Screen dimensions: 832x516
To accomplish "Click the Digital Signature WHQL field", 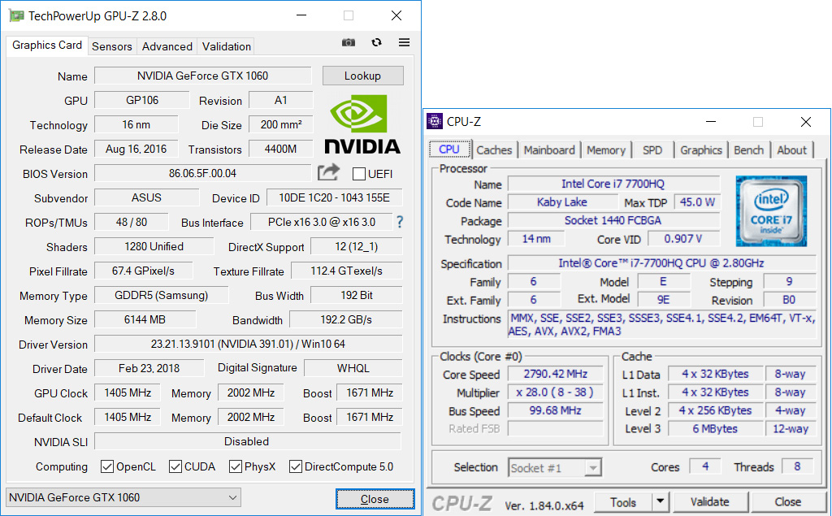I will pyautogui.click(x=353, y=368).
